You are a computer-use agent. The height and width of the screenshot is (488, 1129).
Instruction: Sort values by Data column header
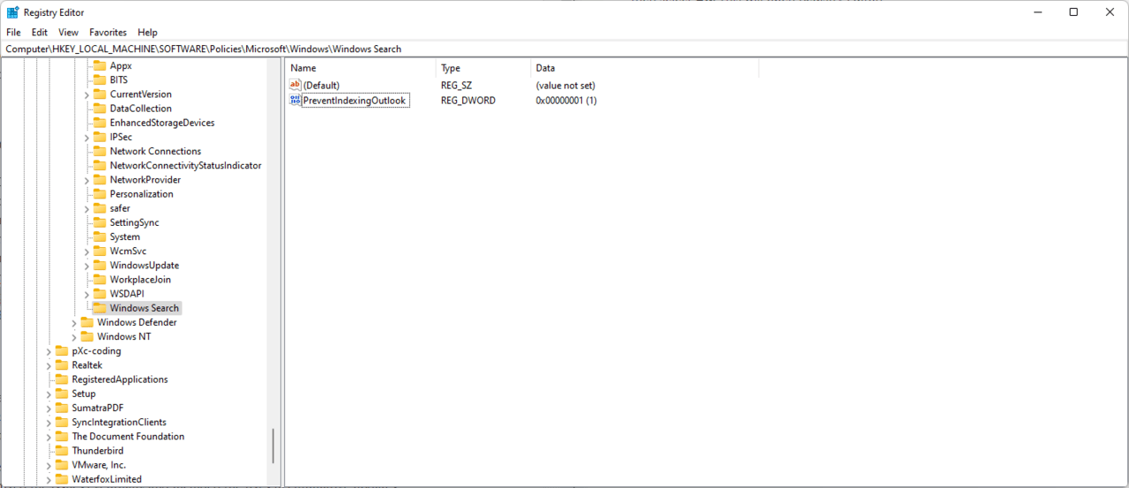pos(646,68)
